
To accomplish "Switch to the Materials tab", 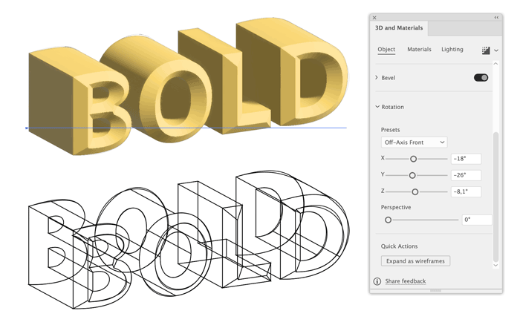I will [x=419, y=50].
